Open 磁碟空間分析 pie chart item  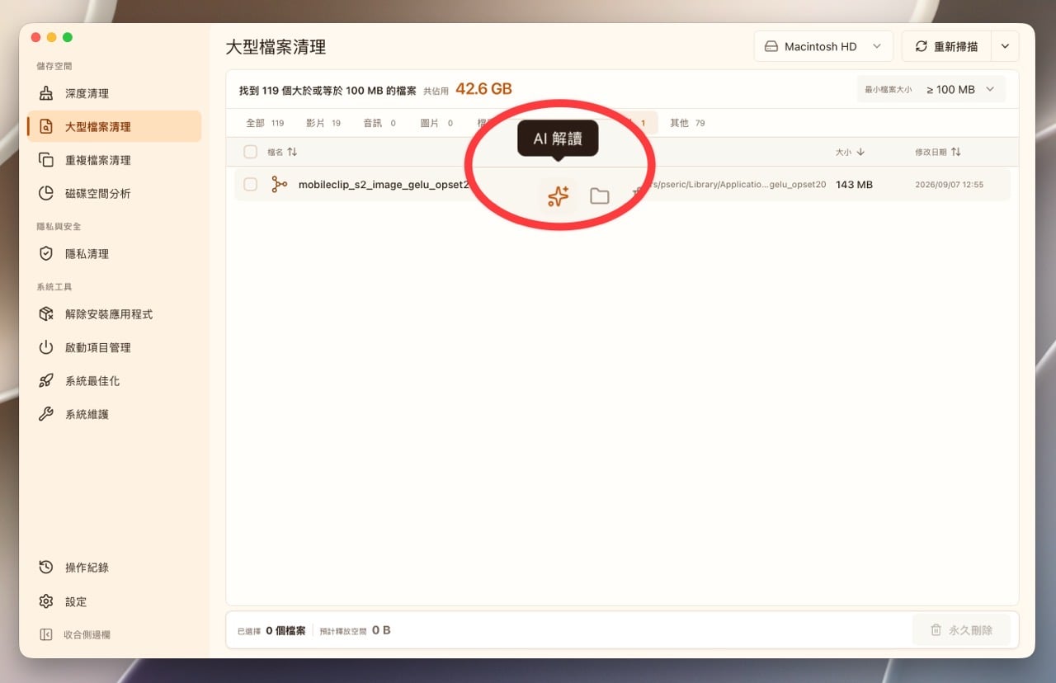click(114, 193)
